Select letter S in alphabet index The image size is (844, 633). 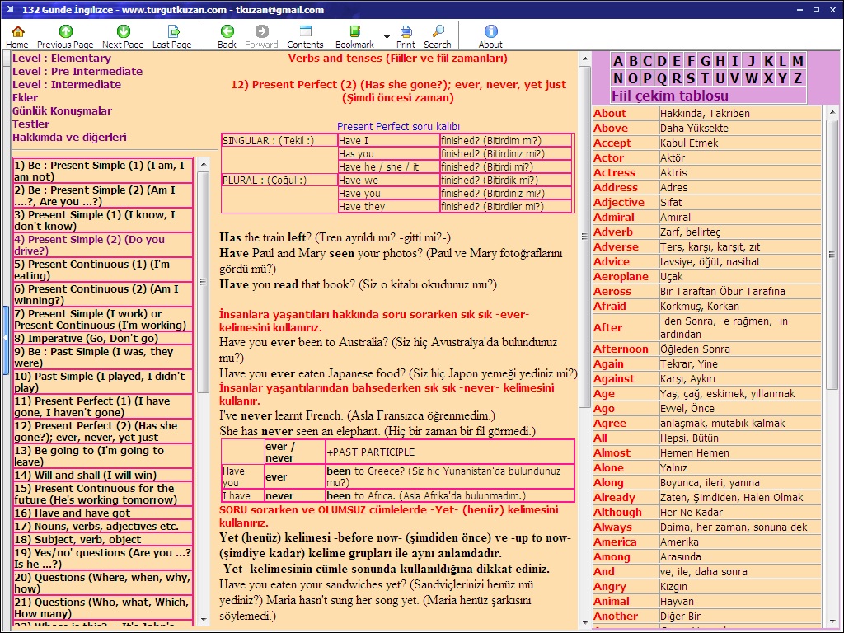point(691,78)
